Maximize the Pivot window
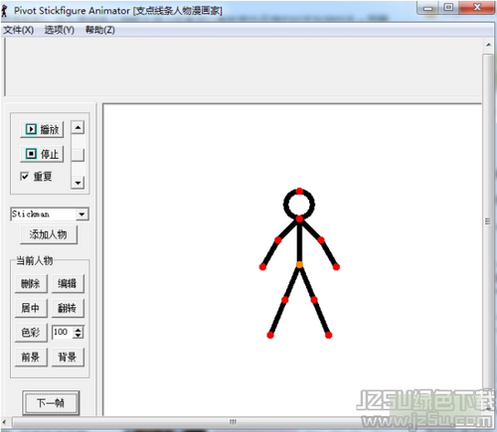The height and width of the screenshot is (432, 497). [x=449, y=8]
